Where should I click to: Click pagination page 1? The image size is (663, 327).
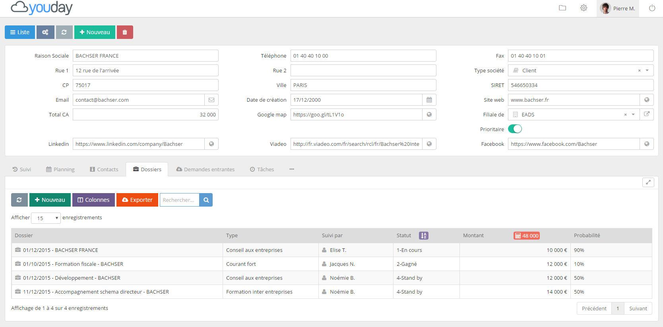618,308
